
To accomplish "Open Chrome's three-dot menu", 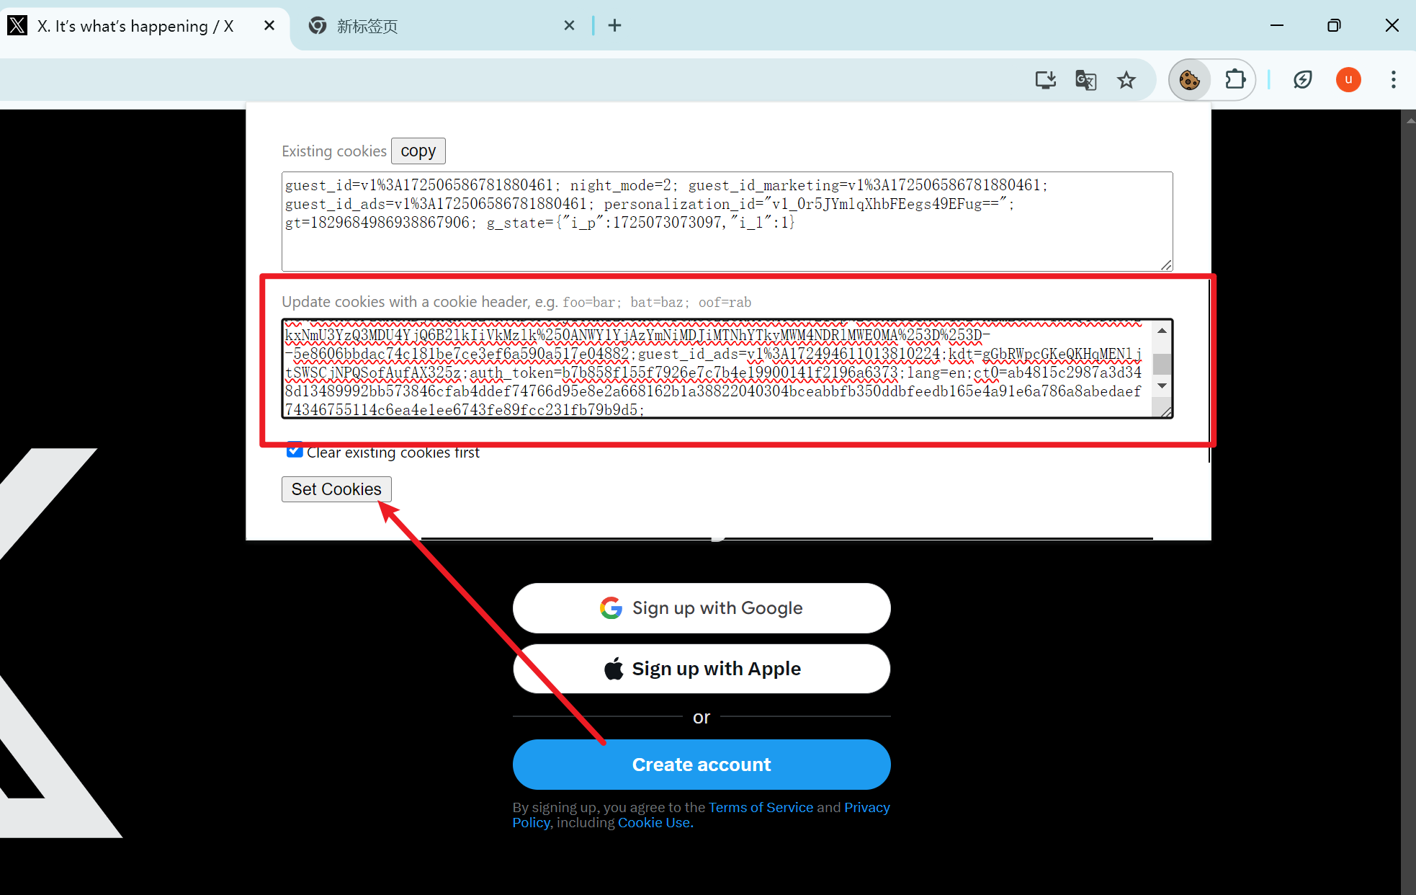I will click(1394, 79).
